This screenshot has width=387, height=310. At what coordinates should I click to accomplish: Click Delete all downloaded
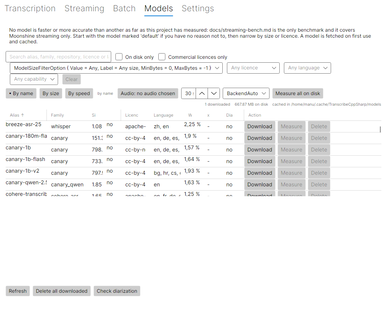(62, 291)
